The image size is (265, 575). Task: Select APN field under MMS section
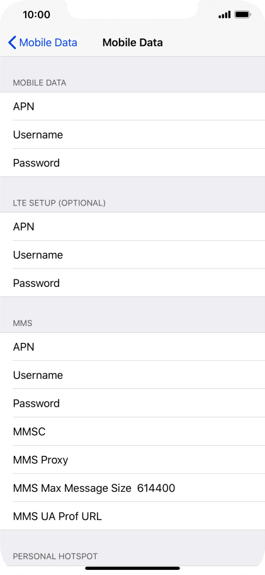132,347
